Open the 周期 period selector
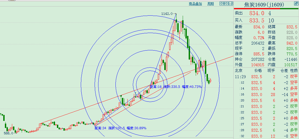 tap(211, 4)
